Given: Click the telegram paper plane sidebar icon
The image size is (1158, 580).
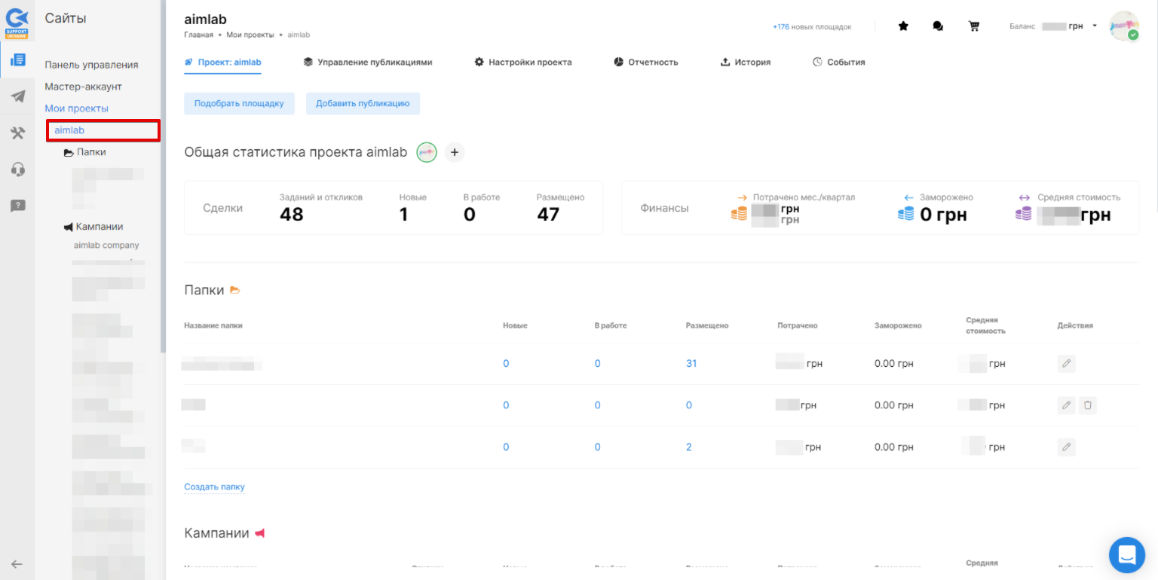Looking at the screenshot, I should pos(17,96).
